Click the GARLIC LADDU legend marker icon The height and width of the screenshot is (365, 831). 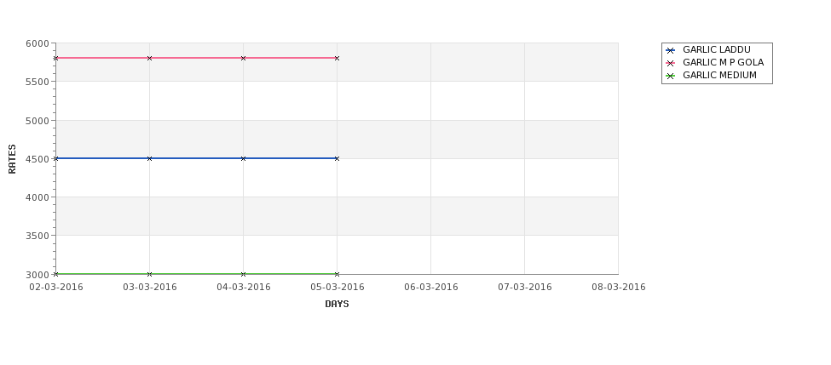[670, 50]
